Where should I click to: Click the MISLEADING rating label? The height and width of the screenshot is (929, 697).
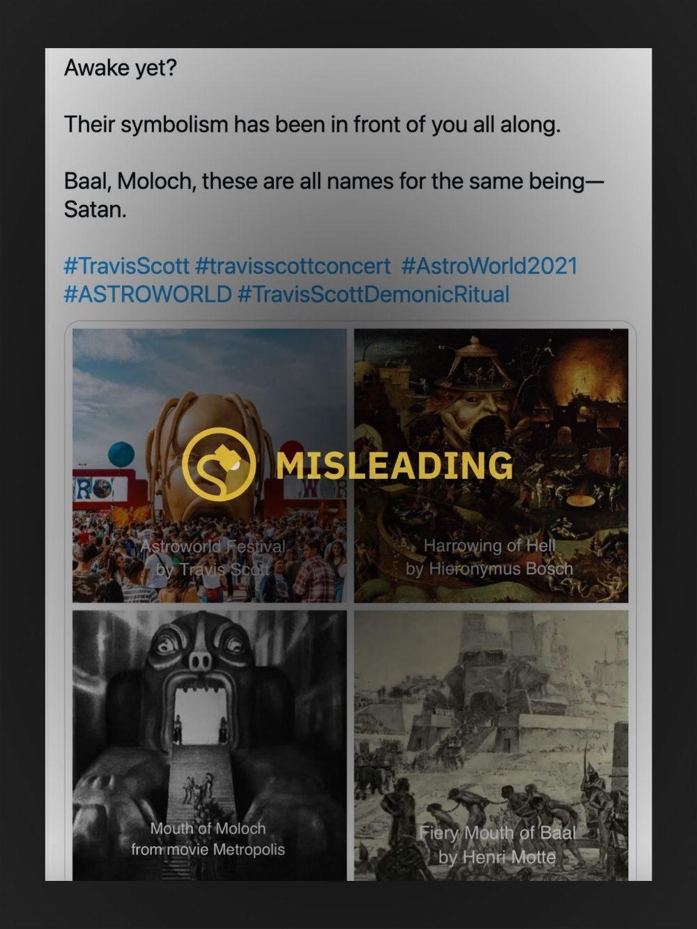[395, 466]
